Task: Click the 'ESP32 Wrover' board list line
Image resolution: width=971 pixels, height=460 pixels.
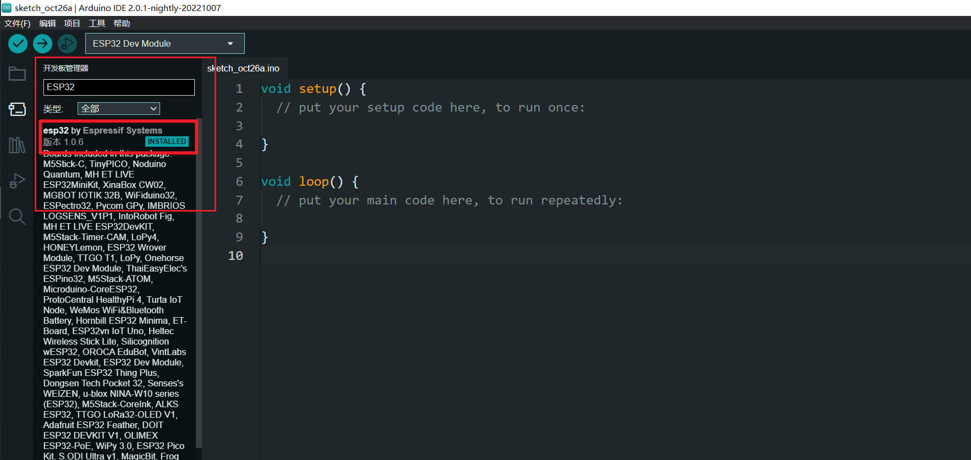Action: 105,247
